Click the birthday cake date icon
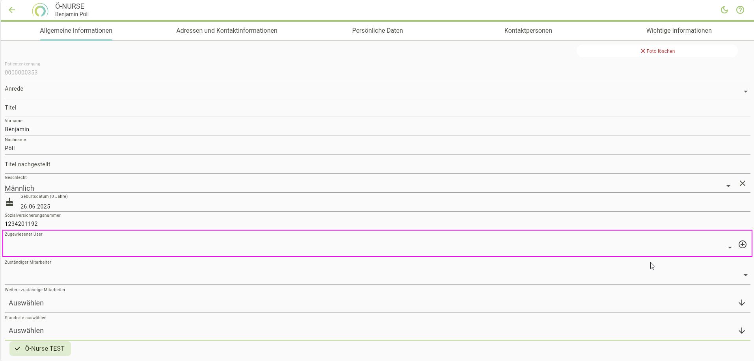The height and width of the screenshot is (361, 754). tap(9, 203)
